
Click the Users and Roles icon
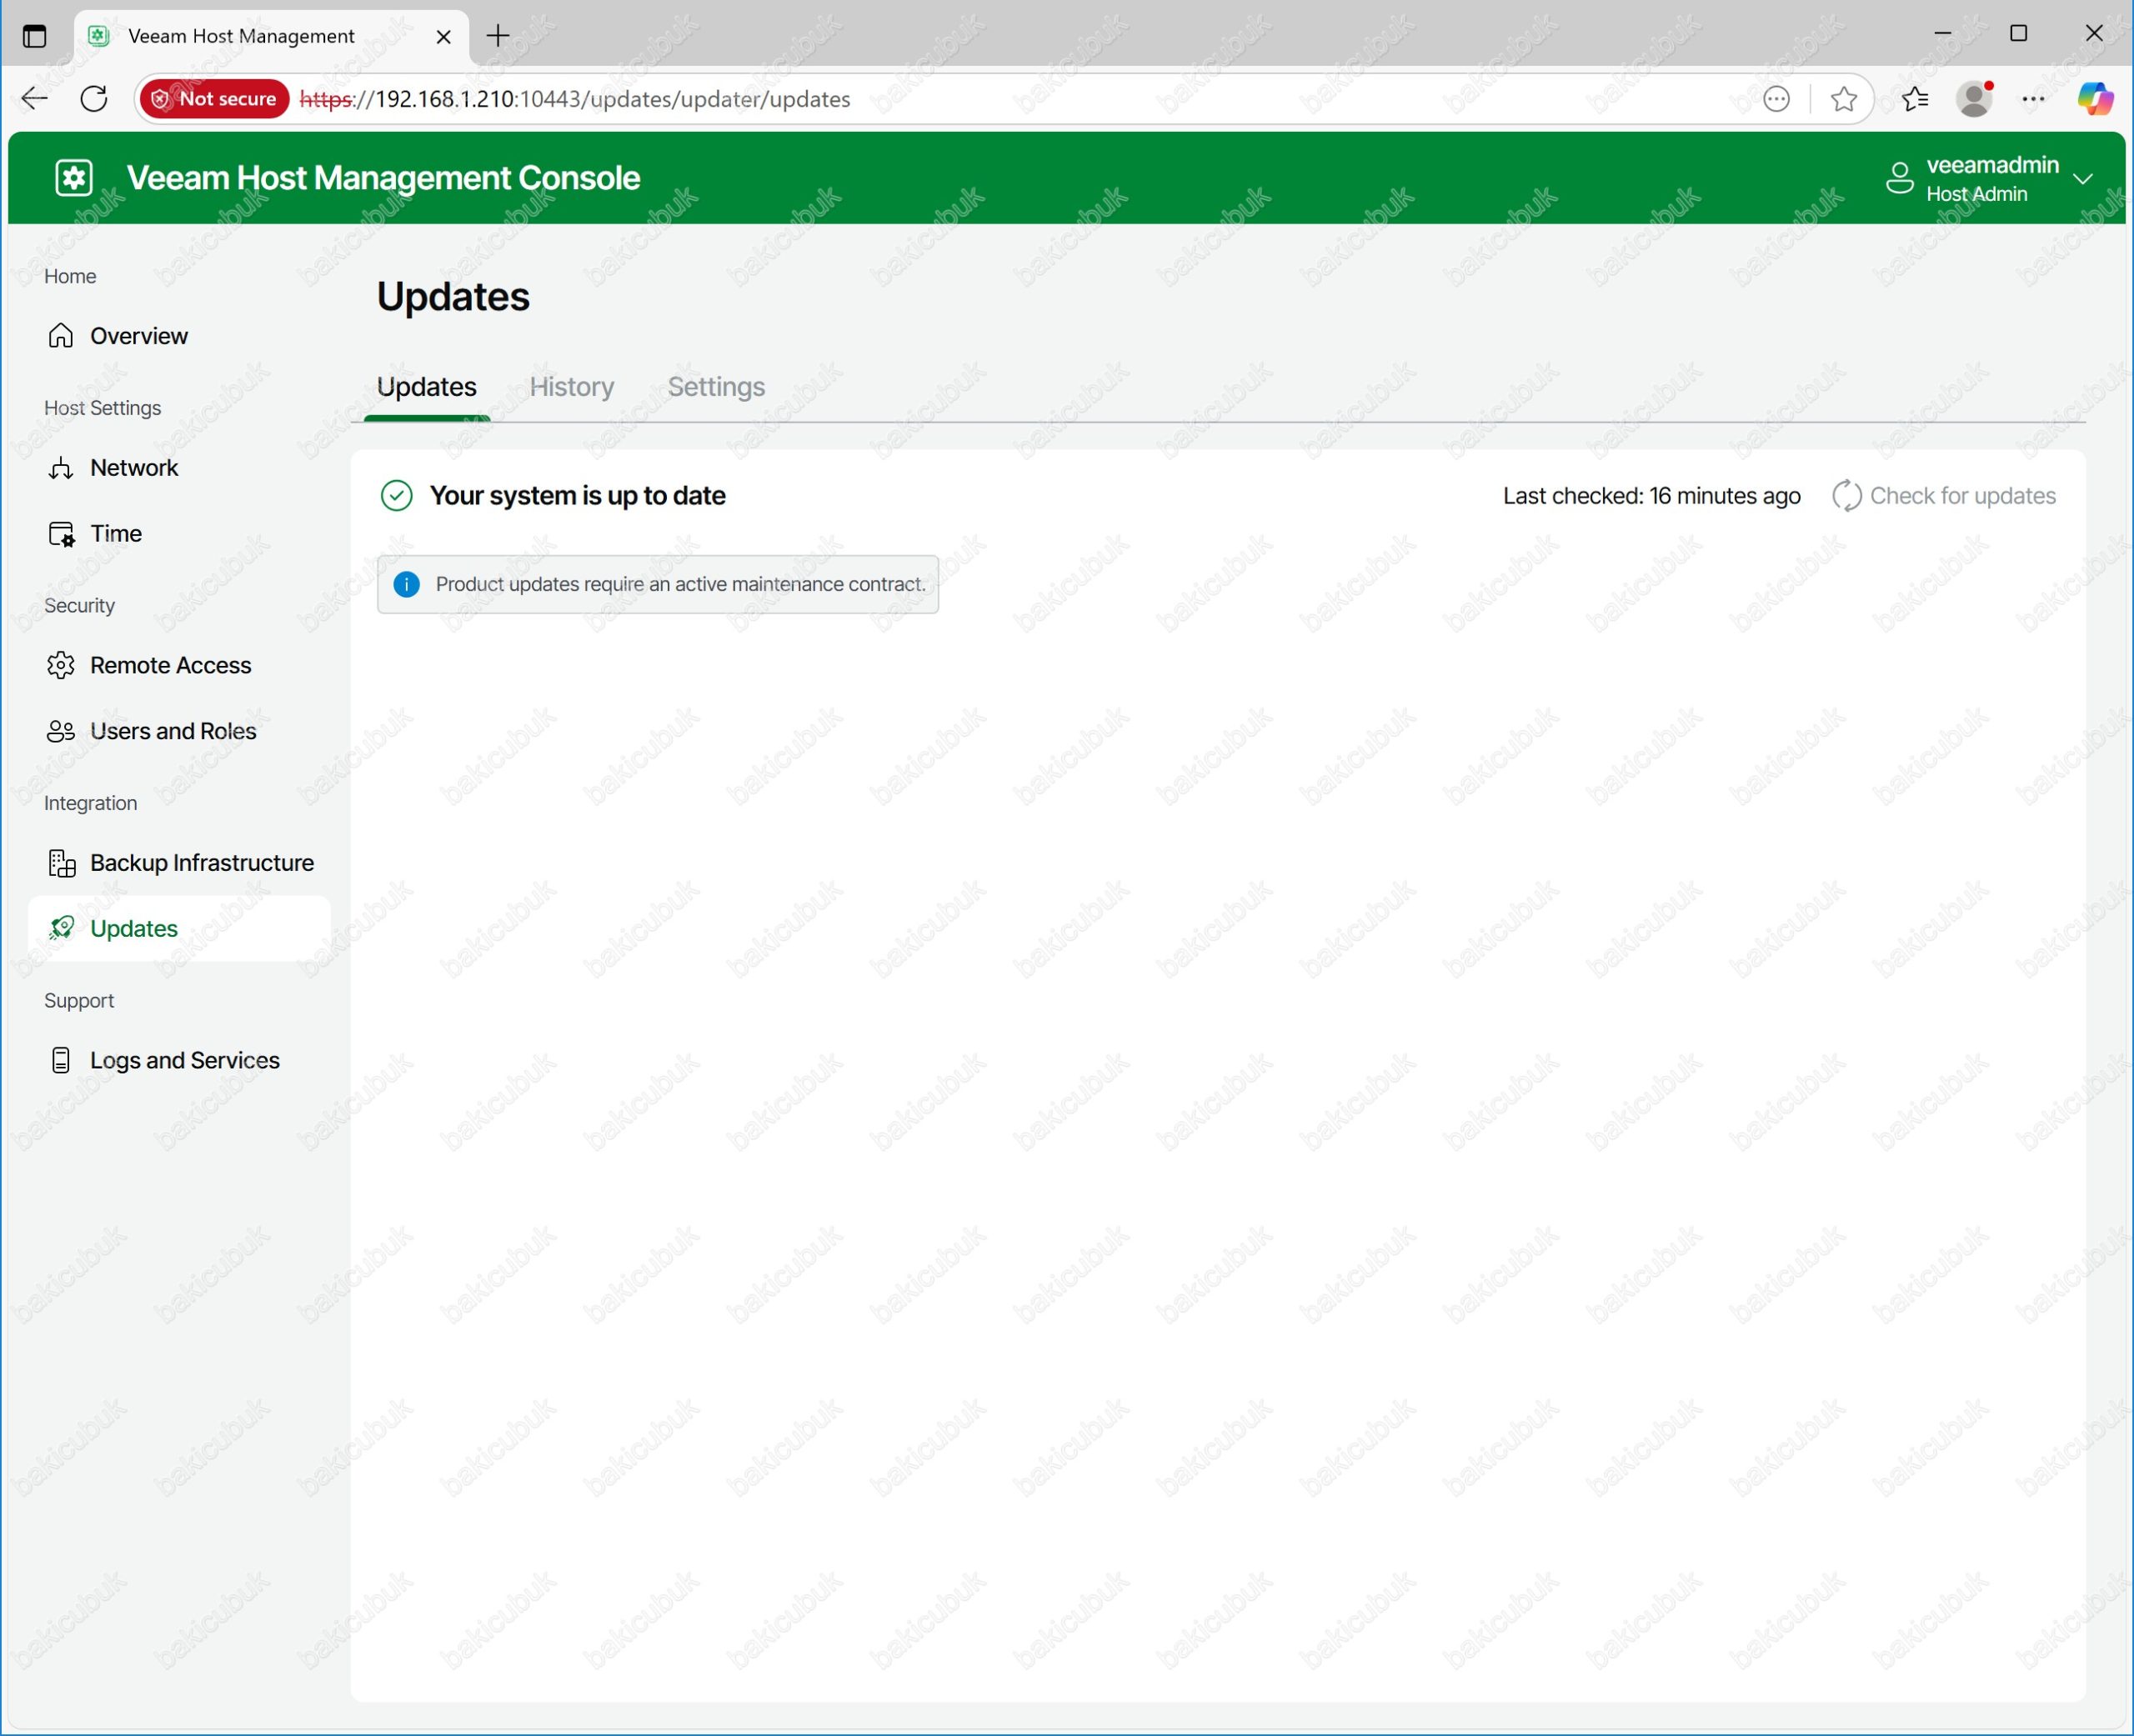coord(61,731)
